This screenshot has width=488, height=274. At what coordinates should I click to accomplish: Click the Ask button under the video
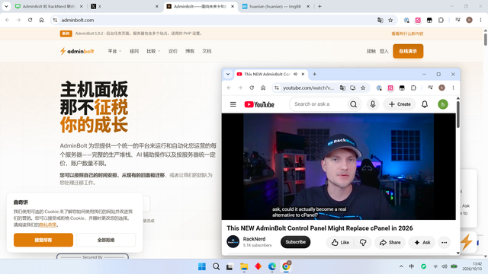click(422, 242)
